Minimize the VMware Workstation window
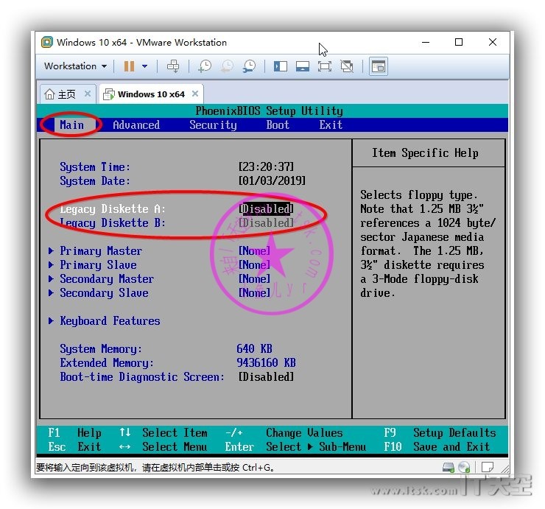This screenshot has width=545, height=509. (426, 42)
